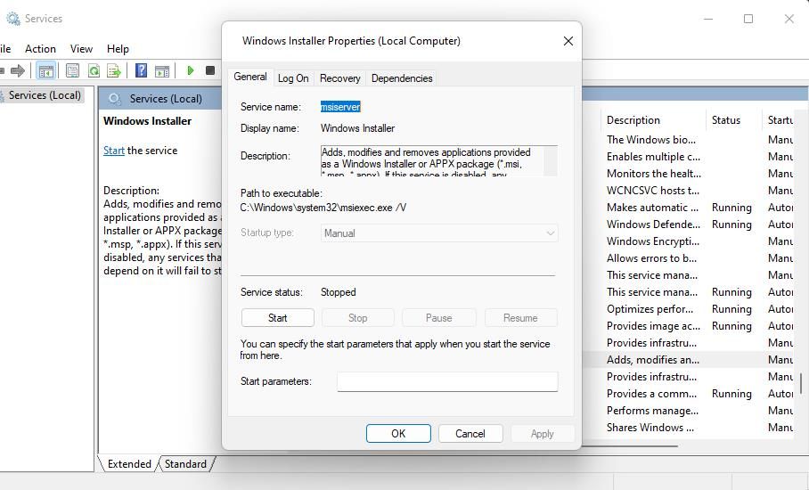Click the services list vertical scrollbar thumb

801,384
